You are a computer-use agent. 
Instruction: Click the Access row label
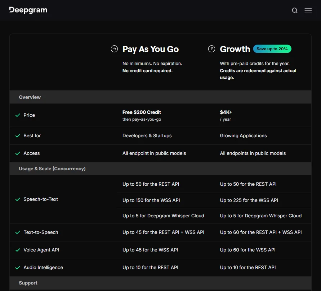(32, 153)
